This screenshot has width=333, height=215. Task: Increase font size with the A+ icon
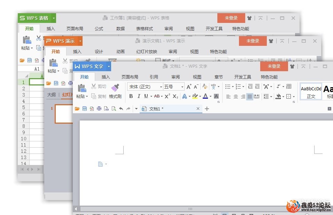(189, 86)
